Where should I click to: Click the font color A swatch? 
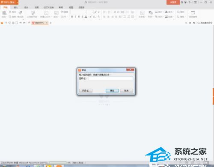coord(86,17)
